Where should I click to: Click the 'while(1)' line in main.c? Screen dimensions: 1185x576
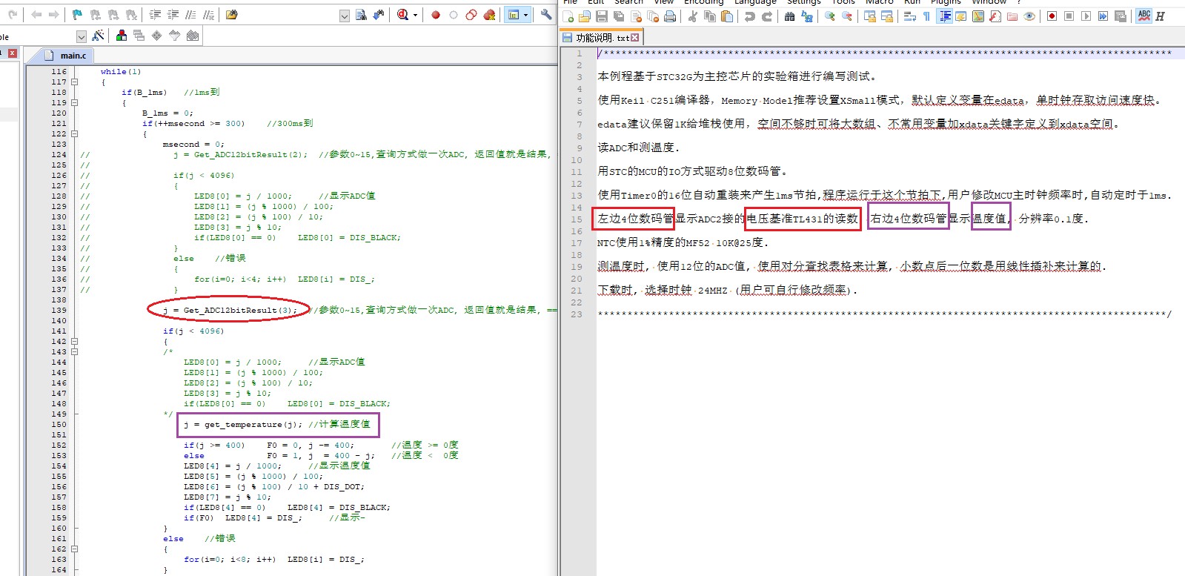coord(120,72)
